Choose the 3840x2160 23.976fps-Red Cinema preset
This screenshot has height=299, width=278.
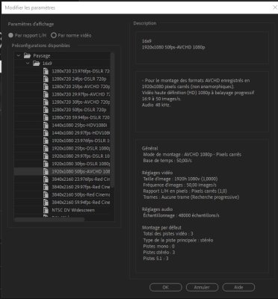(x=62, y=179)
